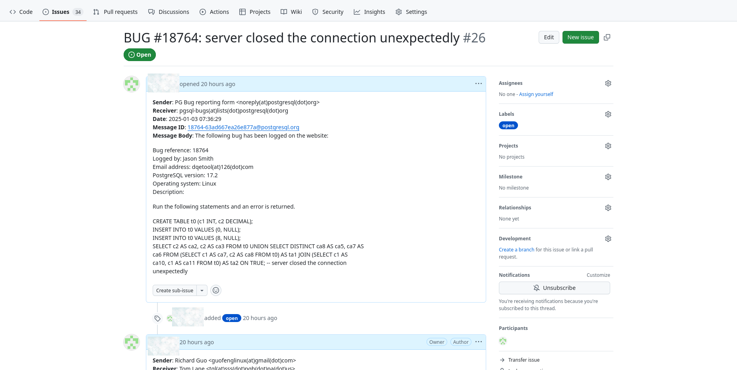
Task: Unsubscribe from issue notifications
Action: 554,288
